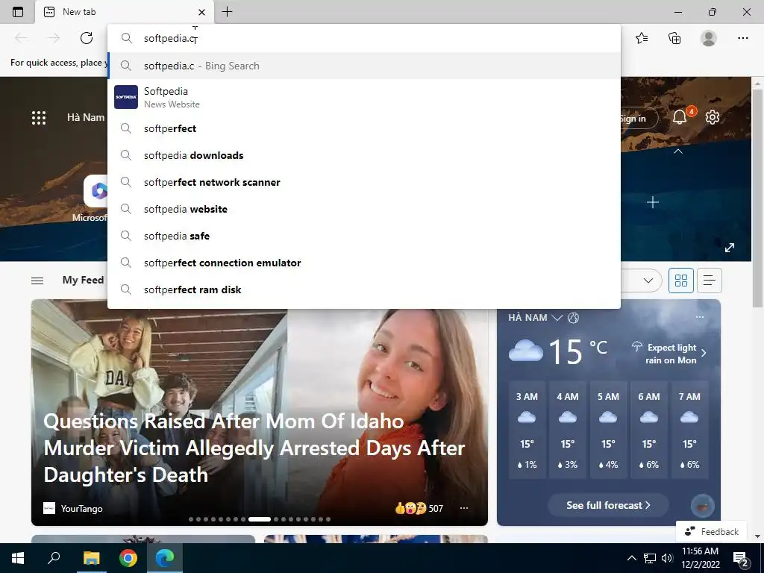The height and width of the screenshot is (573, 764).
Task: Close the New tab tab
Action: pos(201,12)
